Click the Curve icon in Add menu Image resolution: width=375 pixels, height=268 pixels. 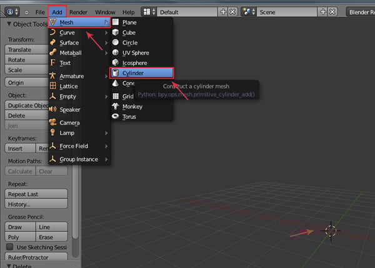52,32
